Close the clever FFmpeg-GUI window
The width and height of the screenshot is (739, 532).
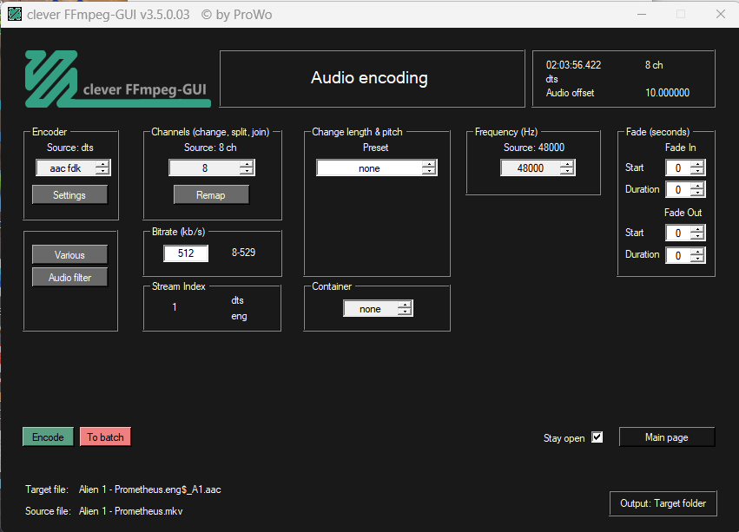[x=721, y=14]
